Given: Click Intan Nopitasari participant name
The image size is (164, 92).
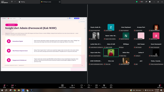Looking at the screenshot, I should click(126, 27).
